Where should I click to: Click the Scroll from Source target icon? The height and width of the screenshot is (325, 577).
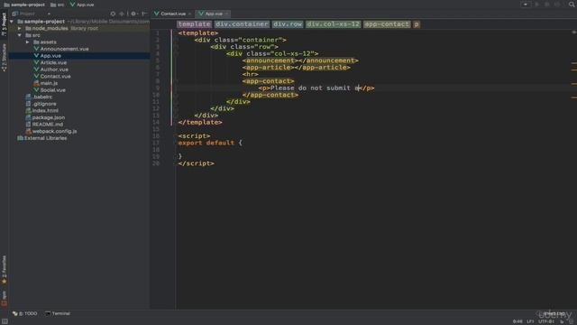click(113, 14)
